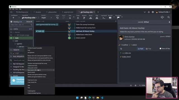Click the Pull toolbar icon
This screenshot has width=179, height=100.
[70, 18]
